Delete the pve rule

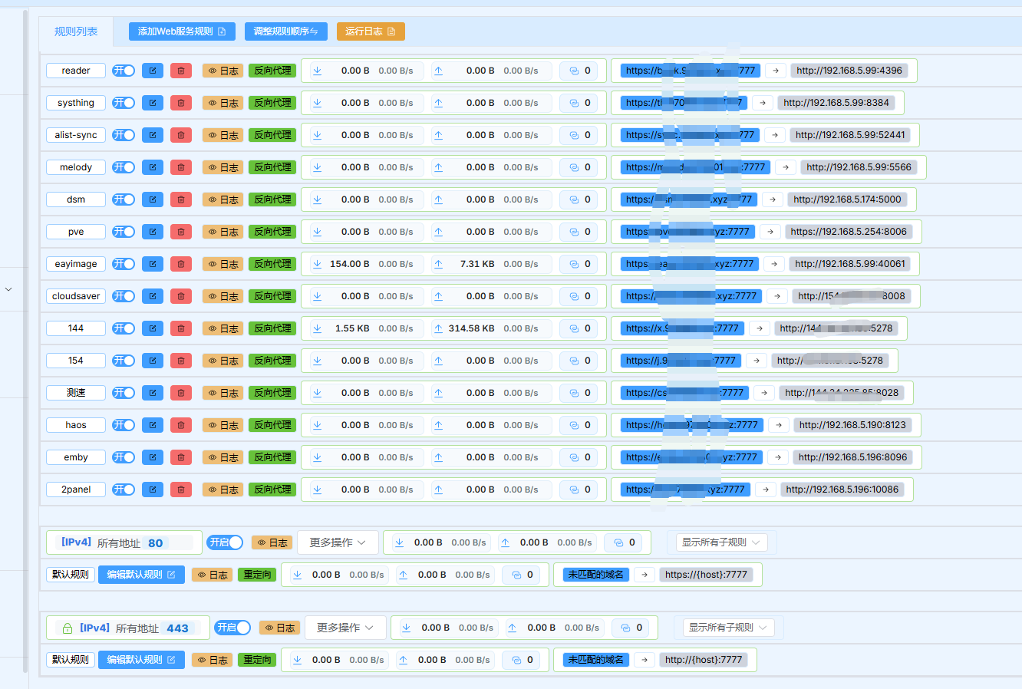181,232
